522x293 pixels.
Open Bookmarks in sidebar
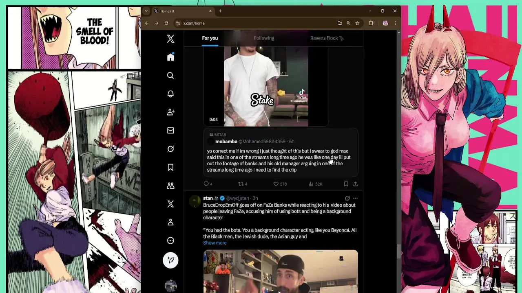point(170,167)
